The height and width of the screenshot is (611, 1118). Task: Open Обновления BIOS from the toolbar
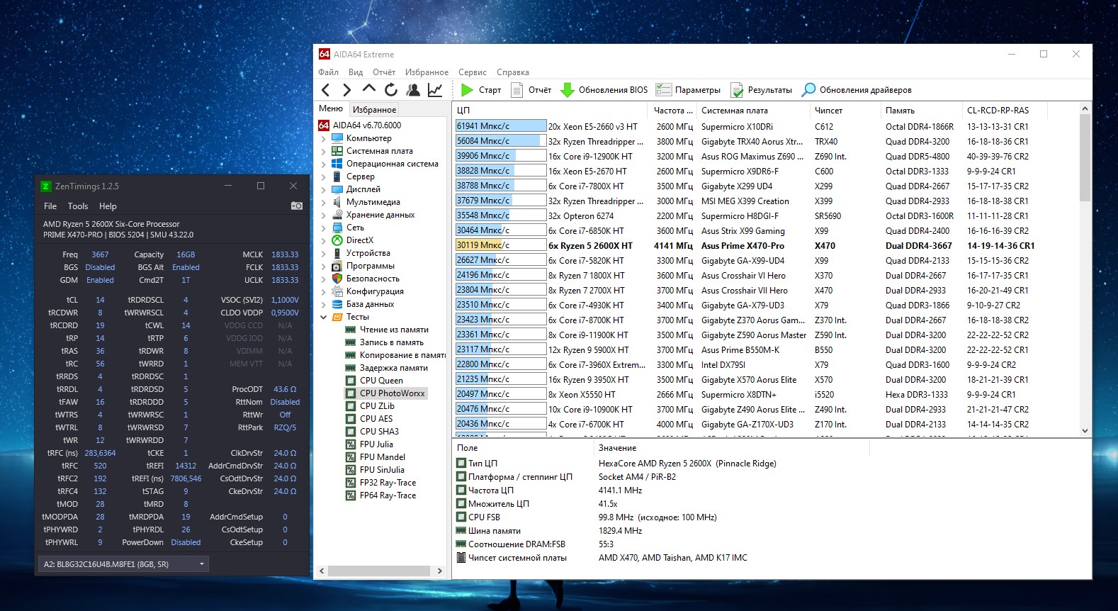tap(604, 90)
